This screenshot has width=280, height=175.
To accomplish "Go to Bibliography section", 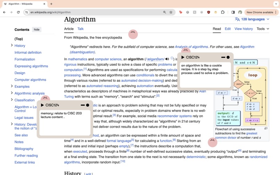I will [x=24, y=149].
